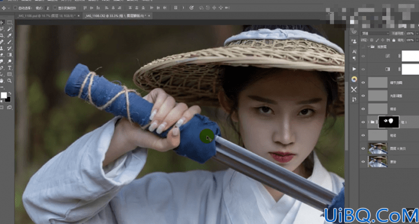The image size is (419, 224).
Task: Select the Magic Wand tool
Action: pyautogui.click(x=10, y=29)
